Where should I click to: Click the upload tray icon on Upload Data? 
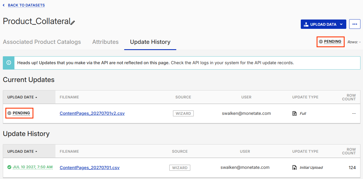(x=306, y=24)
